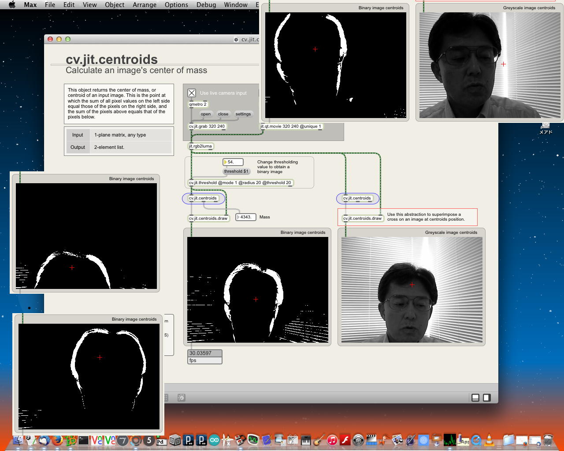This screenshot has width=564, height=451.
Task: Open Activity Monitor graph icon in dock
Action: pyautogui.click(x=450, y=440)
